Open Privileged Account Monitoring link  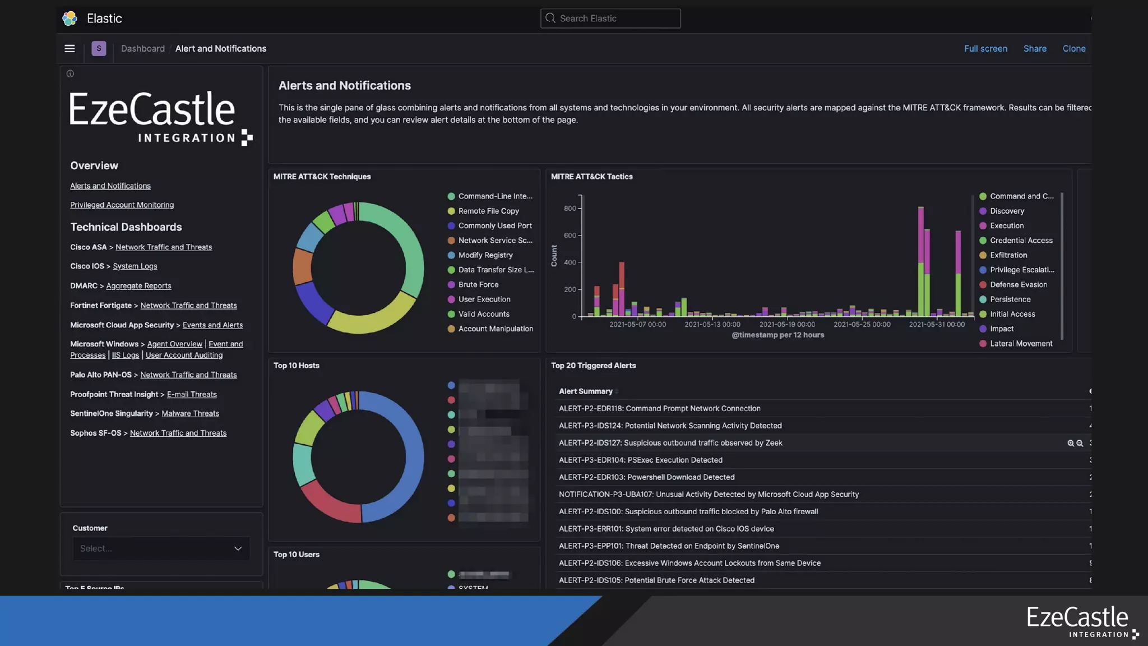pyautogui.click(x=122, y=205)
